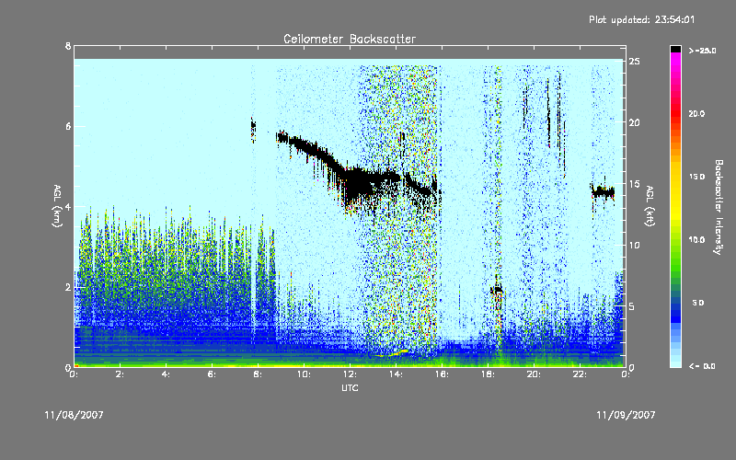Click the "Ceilometer Backscatter" plot title
The image size is (736, 460).
coord(350,39)
